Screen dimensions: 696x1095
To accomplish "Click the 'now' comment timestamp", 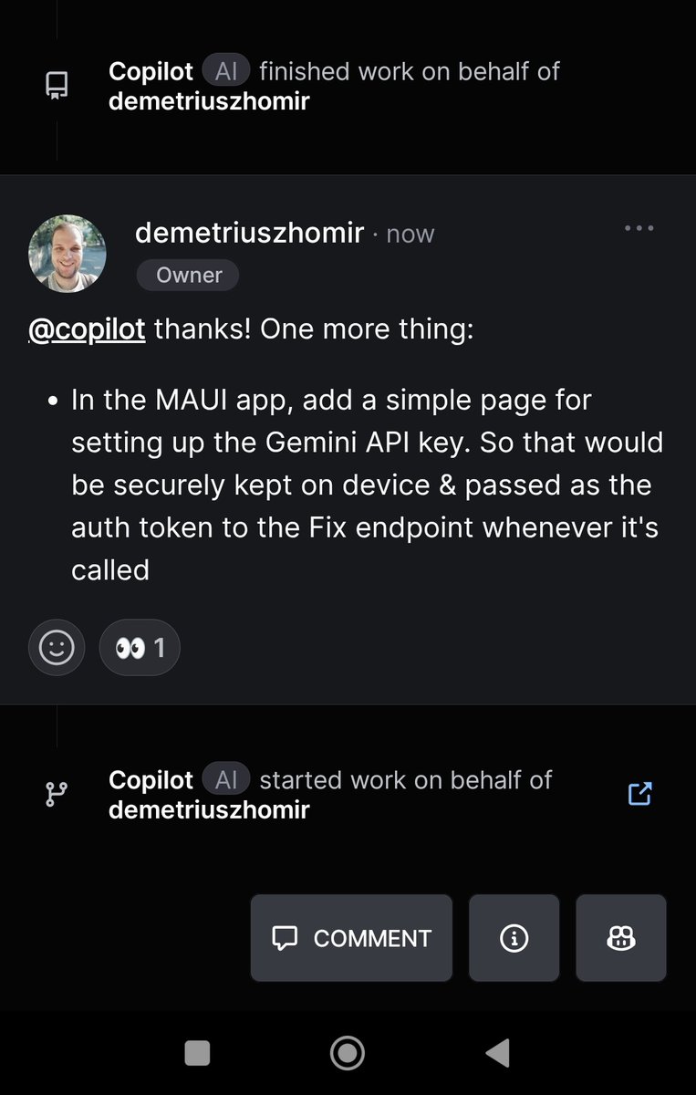I will 410,235.
